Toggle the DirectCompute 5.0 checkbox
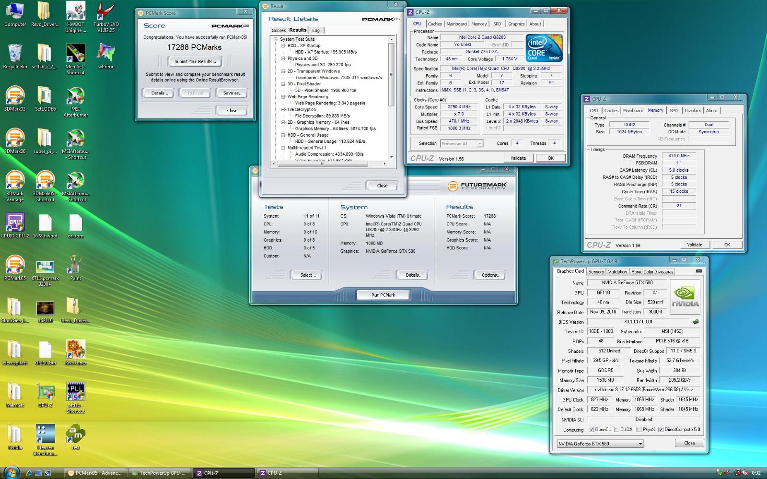The height and width of the screenshot is (479, 767). 661,430
